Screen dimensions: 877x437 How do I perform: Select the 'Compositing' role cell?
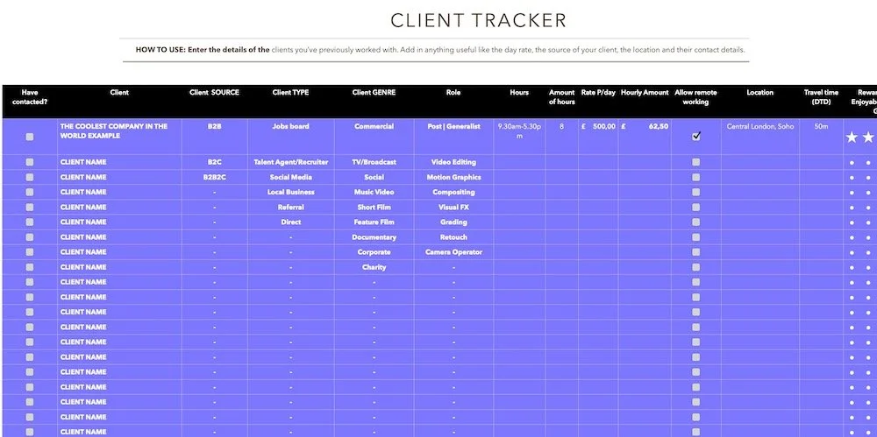453,193
